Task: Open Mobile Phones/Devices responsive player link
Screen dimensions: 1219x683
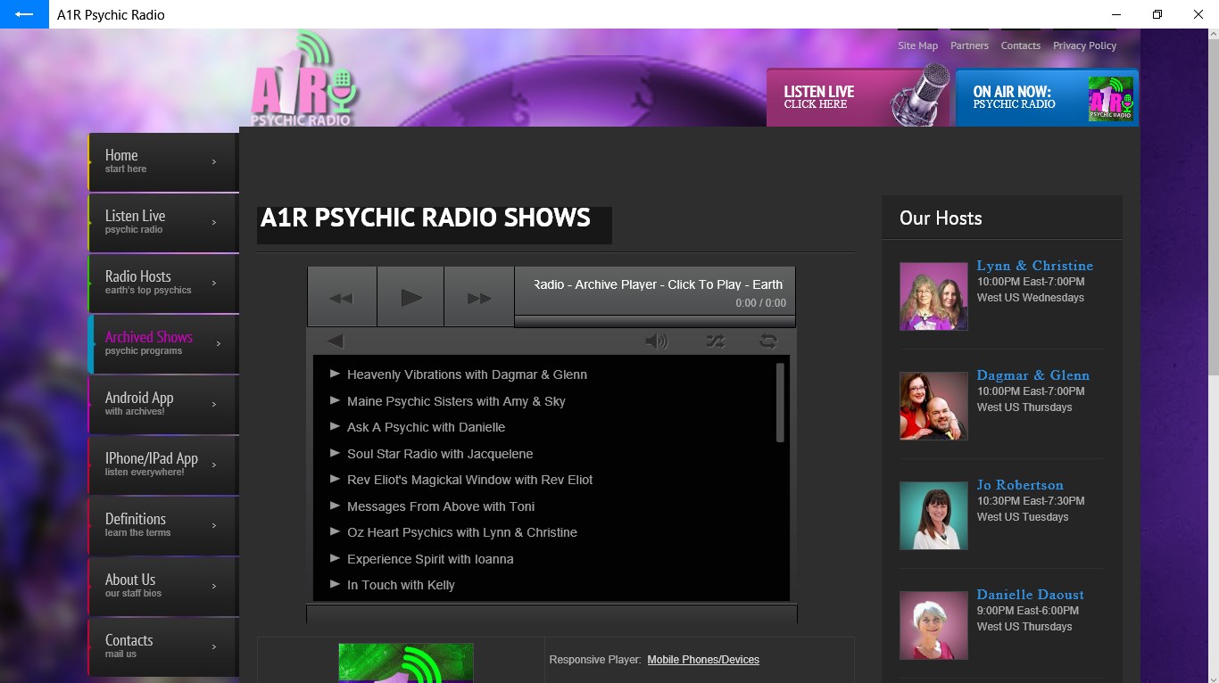Action: 703,660
